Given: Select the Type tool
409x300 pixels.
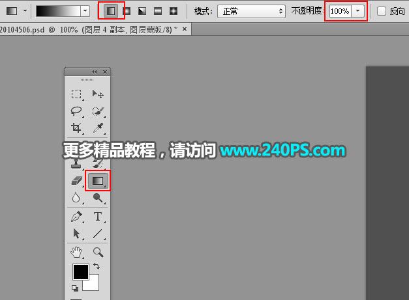Looking at the screenshot, I should (x=98, y=217).
